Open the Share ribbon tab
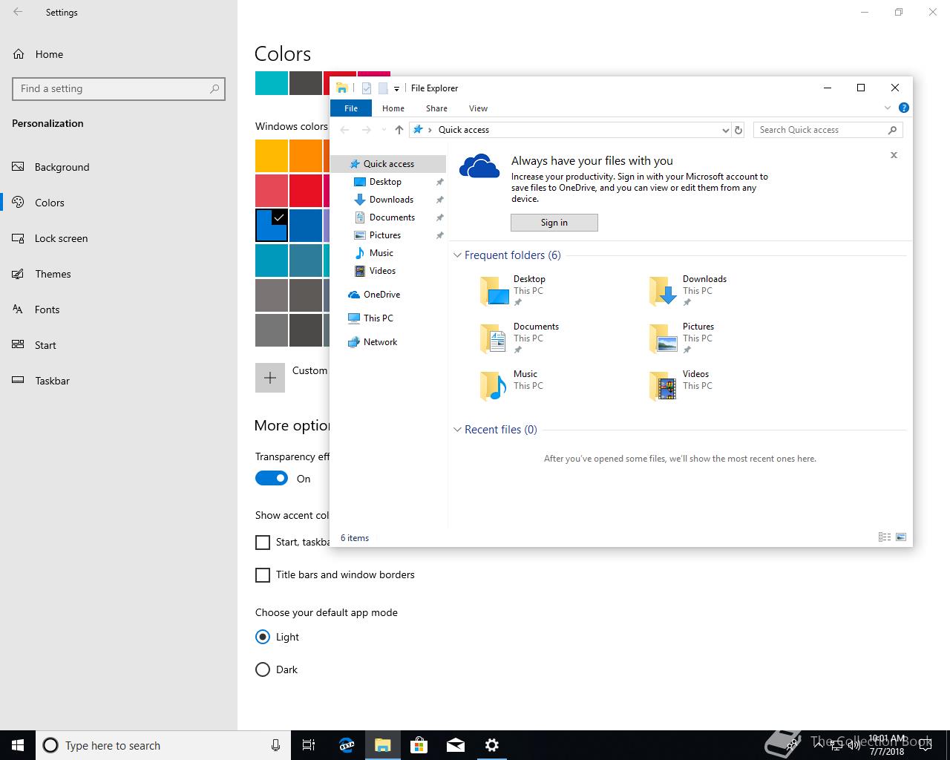Screen dimensions: 950x760 click(436, 108)
